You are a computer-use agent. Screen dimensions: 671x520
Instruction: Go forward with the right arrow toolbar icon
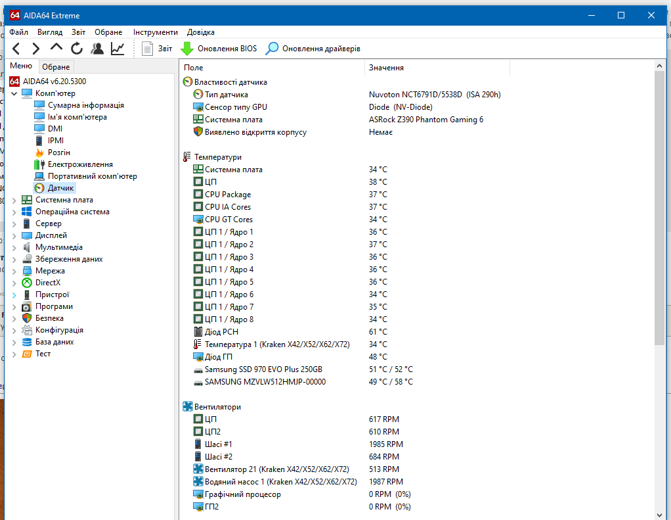click(x=36, y=49)
